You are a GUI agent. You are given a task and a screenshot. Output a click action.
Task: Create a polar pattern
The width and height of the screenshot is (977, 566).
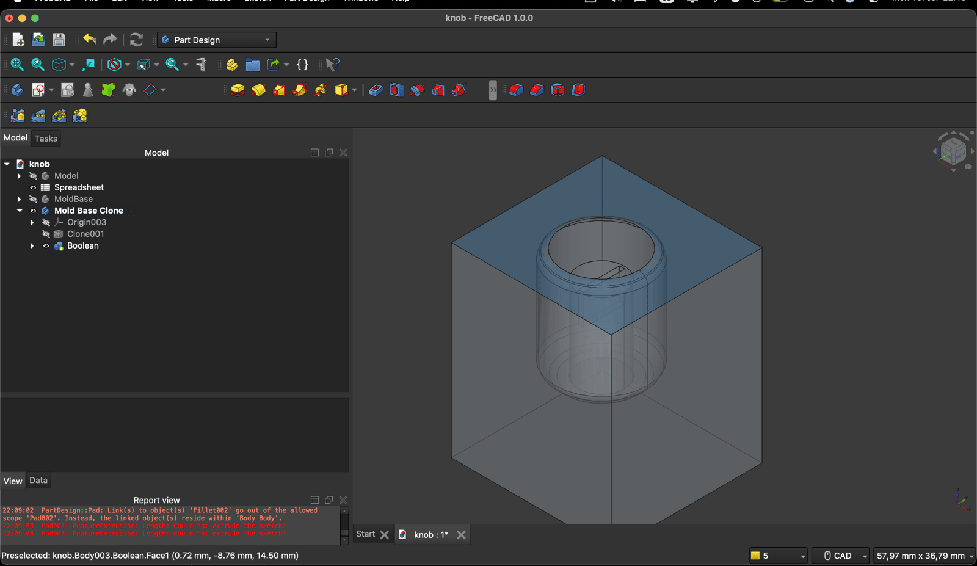pos(59,115)
